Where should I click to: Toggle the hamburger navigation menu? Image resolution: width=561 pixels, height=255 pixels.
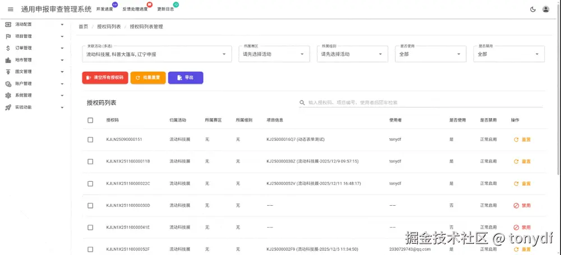(x=10, y=10)
